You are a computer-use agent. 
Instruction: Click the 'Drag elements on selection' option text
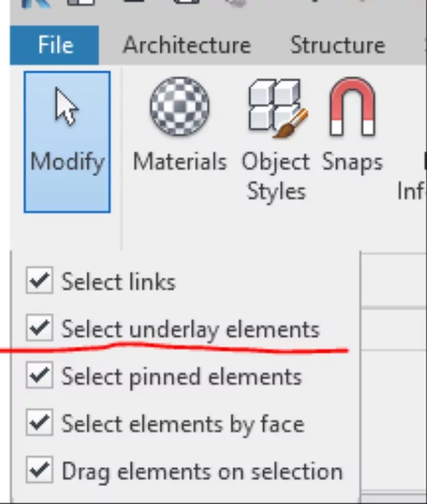[202, 472]
